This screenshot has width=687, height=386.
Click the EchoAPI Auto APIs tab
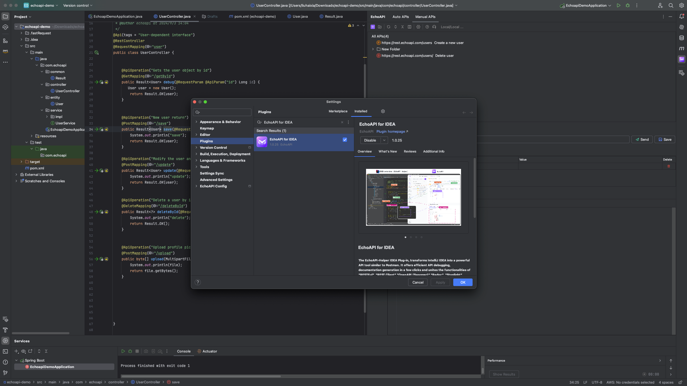400,17
